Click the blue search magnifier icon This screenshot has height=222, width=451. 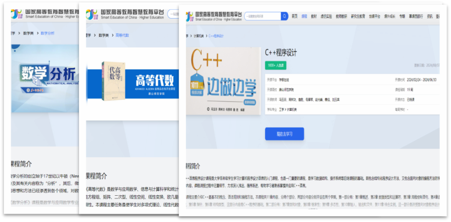[284, 16]
